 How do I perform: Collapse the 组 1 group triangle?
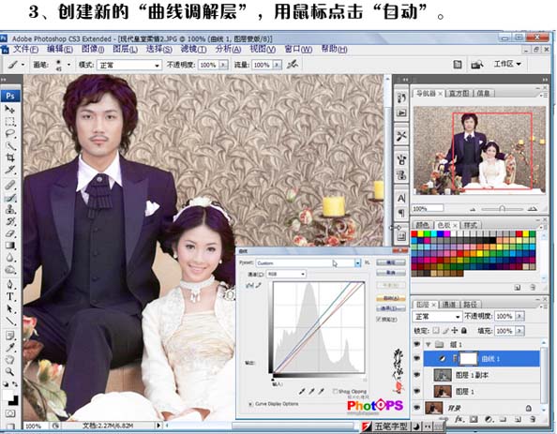tap(428, 344)
